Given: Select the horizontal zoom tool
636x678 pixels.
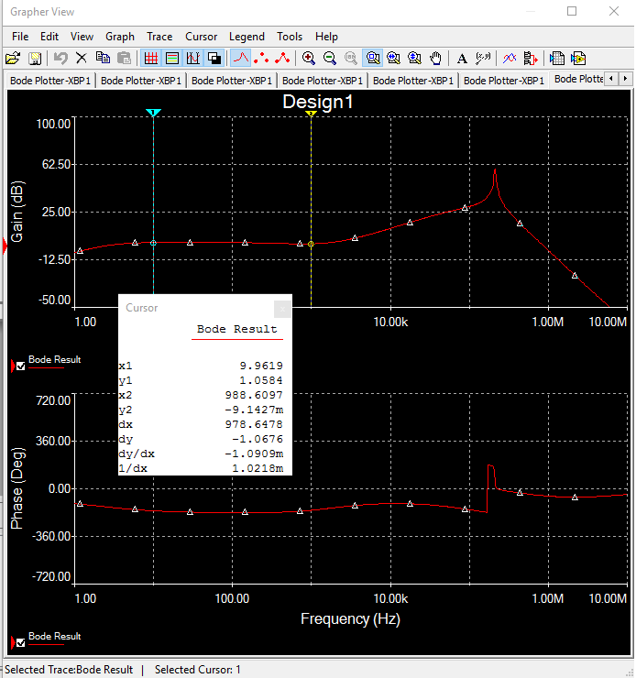Looking at the screenshot, I should tap(393, 58).
